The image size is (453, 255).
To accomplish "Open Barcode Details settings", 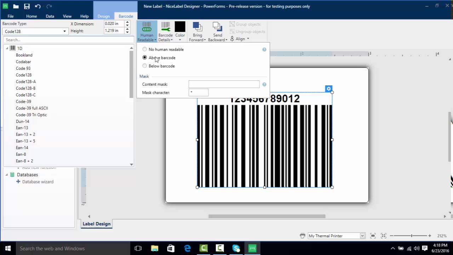I will point(165,32).
